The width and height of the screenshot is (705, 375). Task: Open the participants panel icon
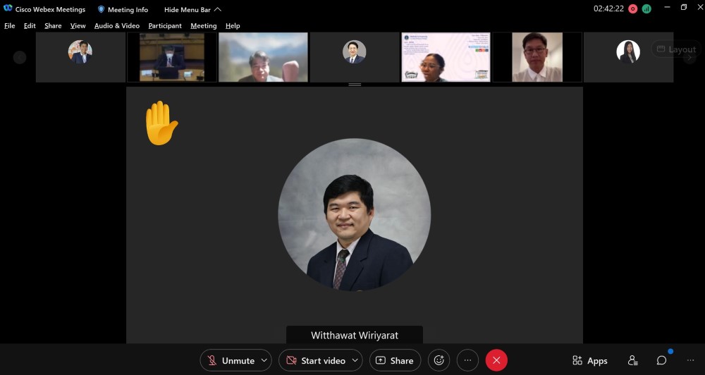632,360
